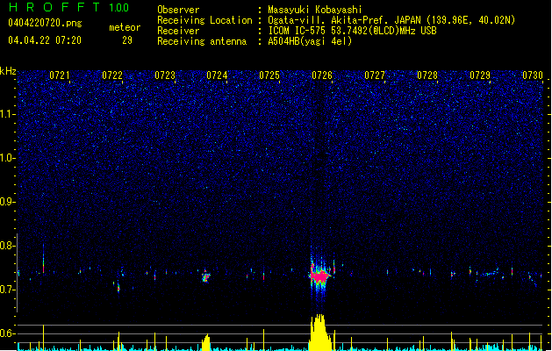Select the filename 0404220720.png

pyautogui.click(x=45, y=23)
